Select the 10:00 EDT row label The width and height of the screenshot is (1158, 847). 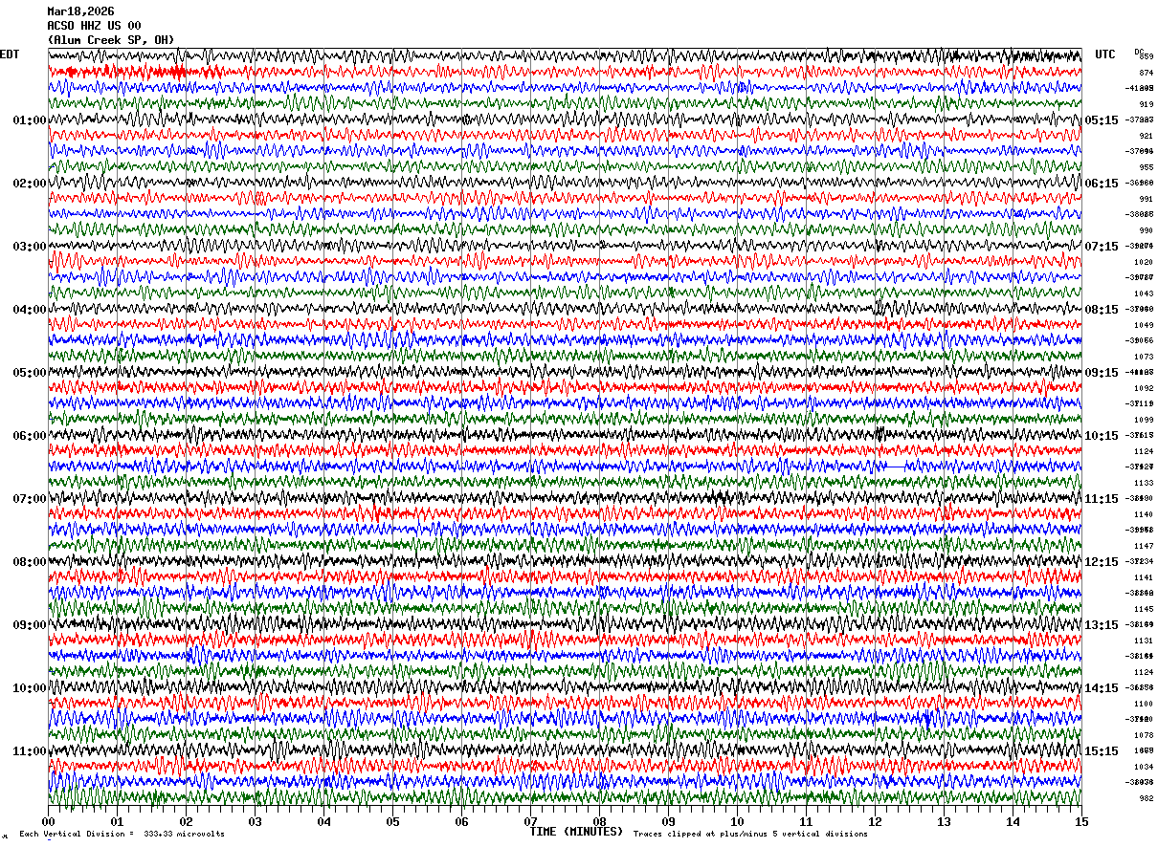coord(29,688)
